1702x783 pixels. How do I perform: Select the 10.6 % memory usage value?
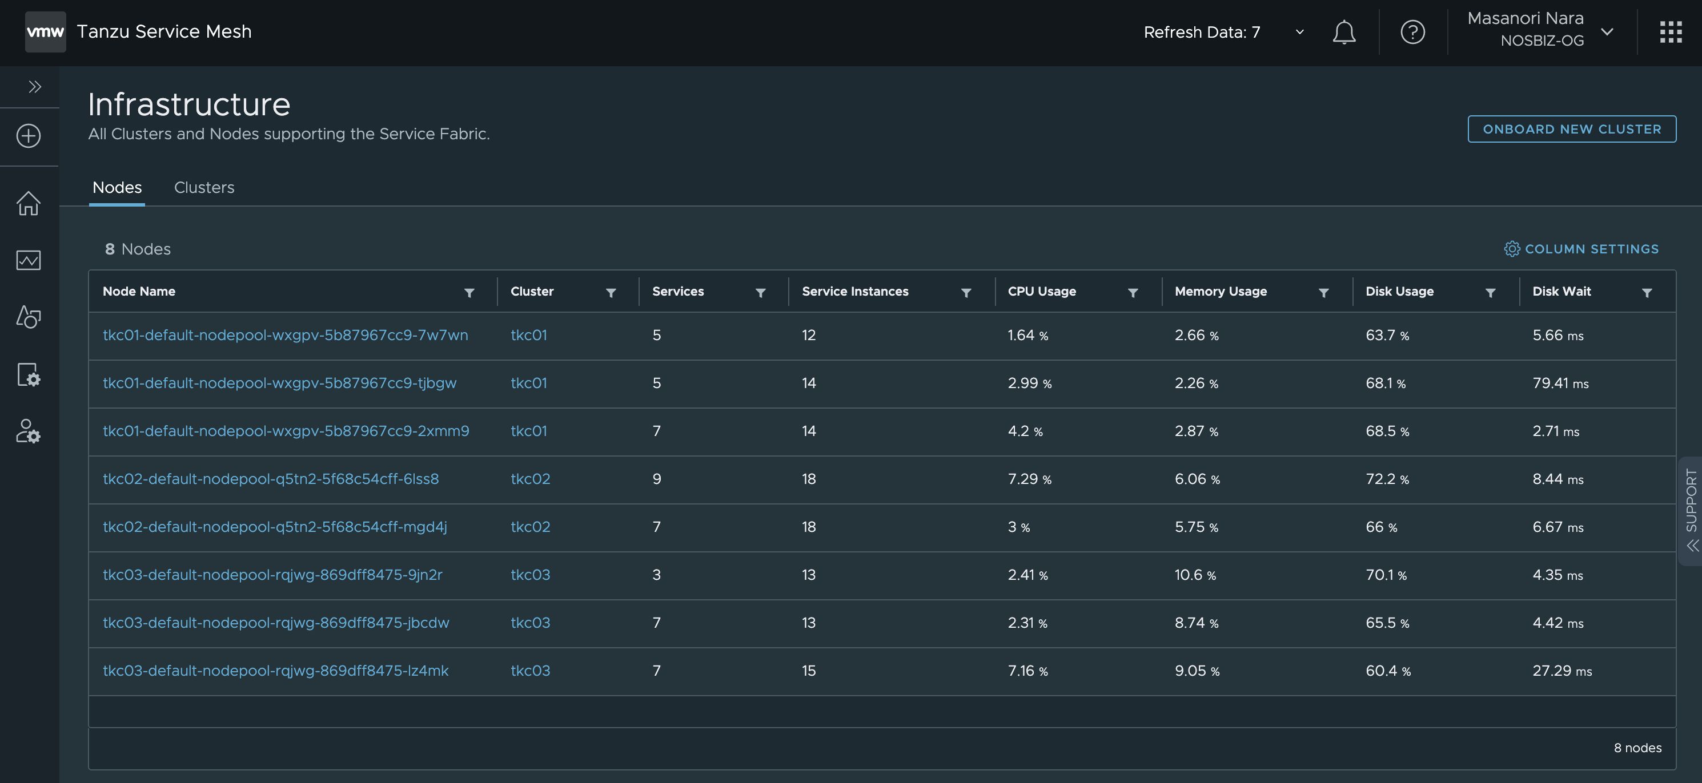[x=1195, y=575]
